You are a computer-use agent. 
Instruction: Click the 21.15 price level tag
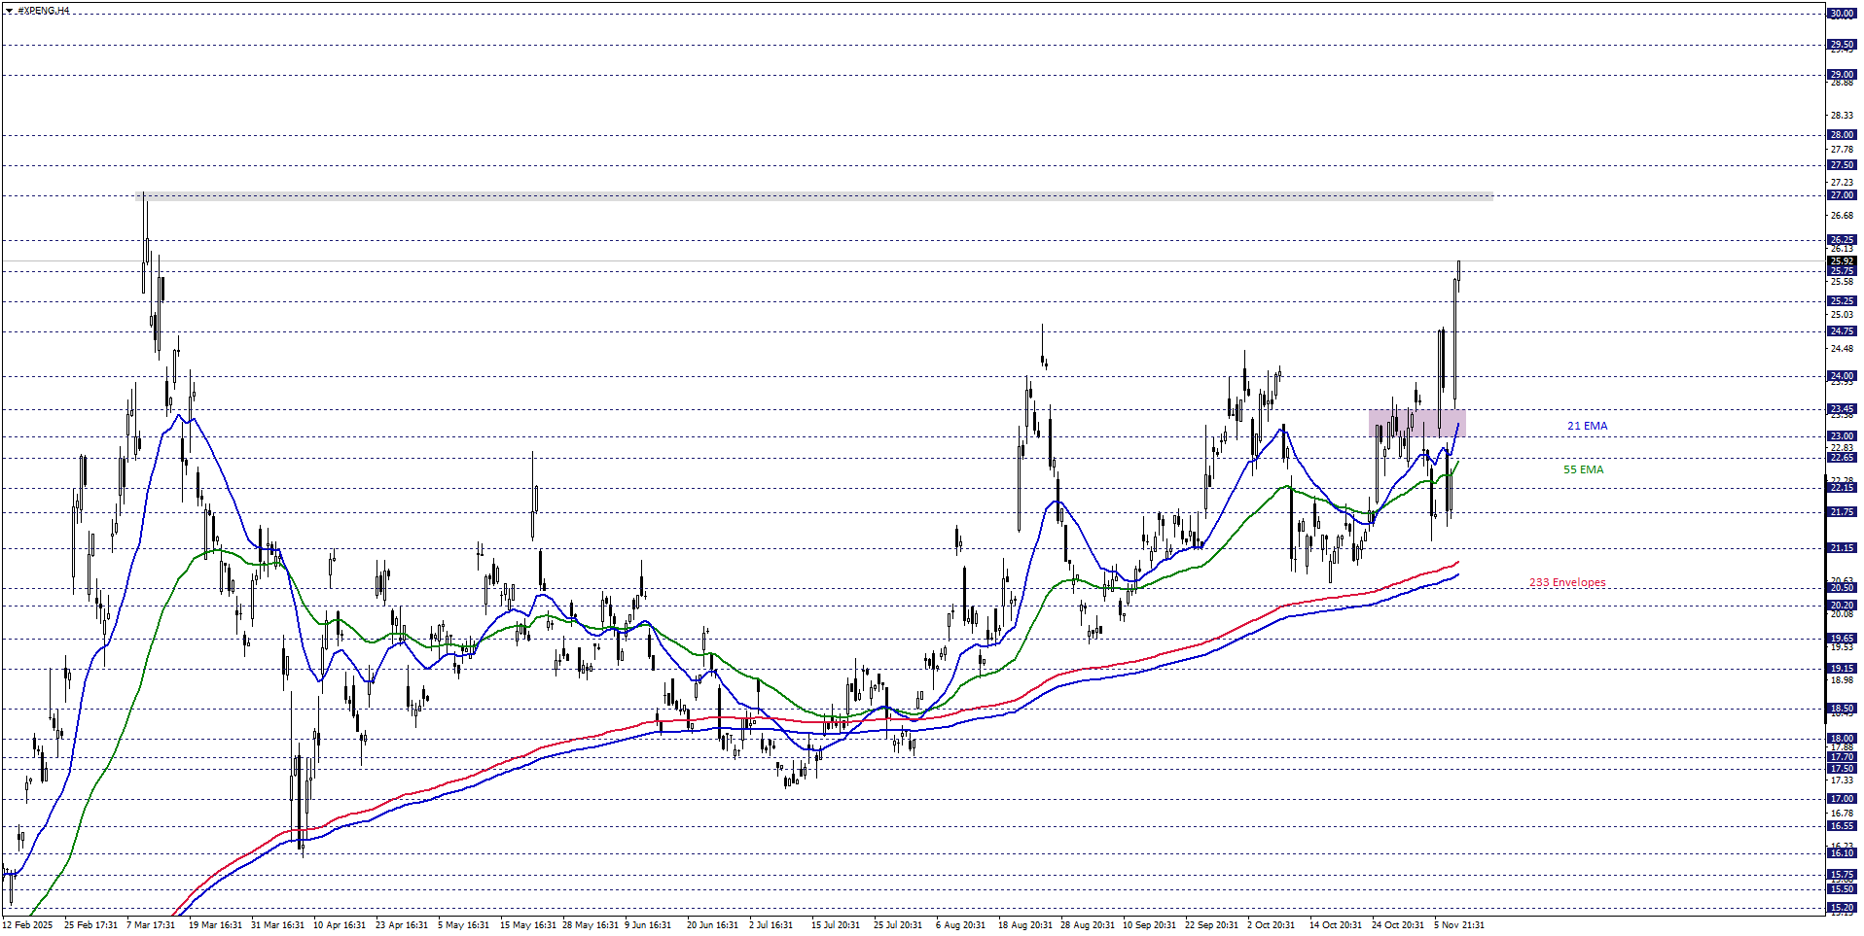1841,548
